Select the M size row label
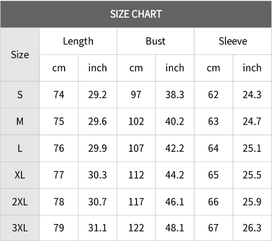This screenshot has height=241, width=272. tap(20, 121)
